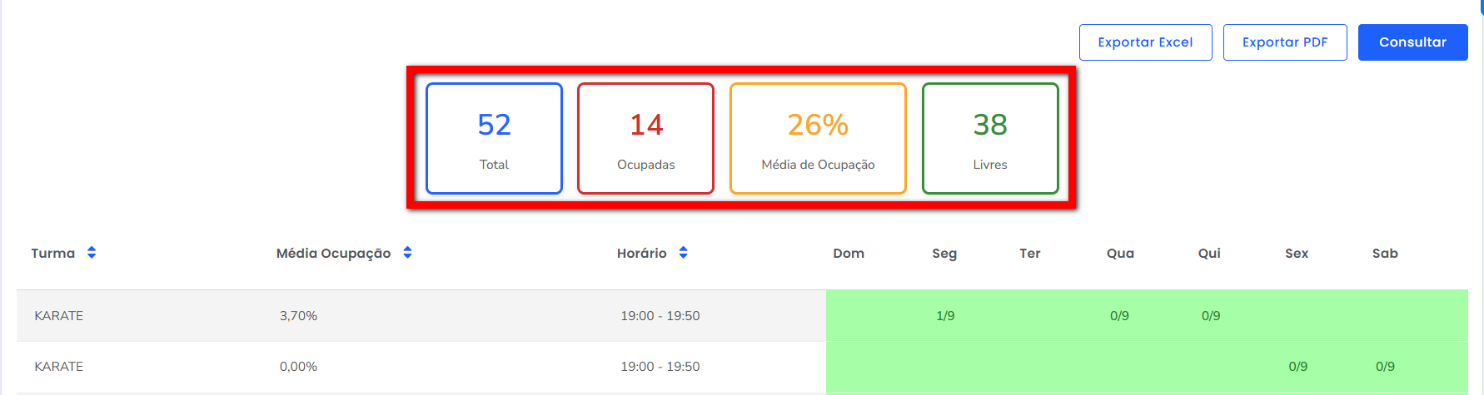Sort by Horário using arrows icon
This screenshot has height=395, width=1484.
click(x=683, y=253)
